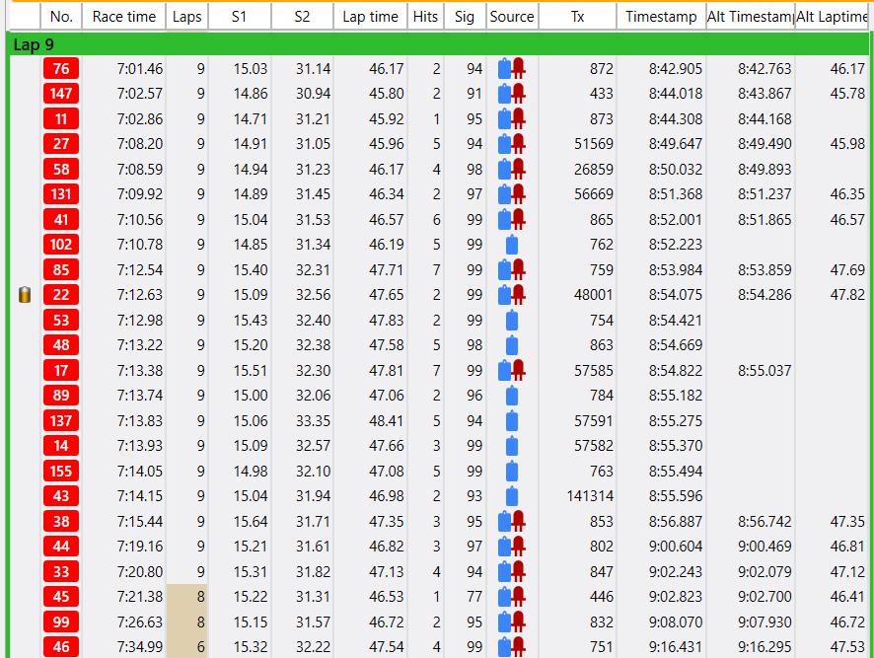Click source icon in row 38
The height and width of the screenshot is (658, 874).
512,522
